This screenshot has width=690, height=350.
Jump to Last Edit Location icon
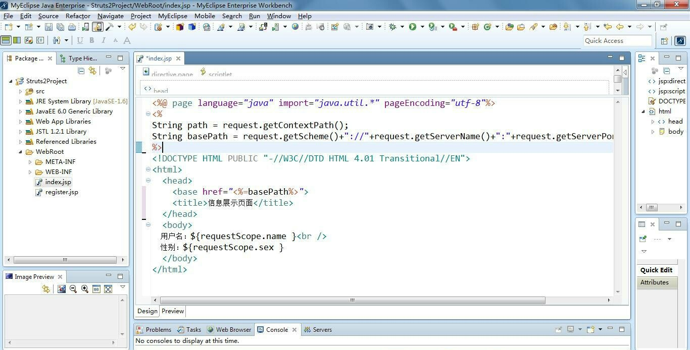click(x=608, y=27)
